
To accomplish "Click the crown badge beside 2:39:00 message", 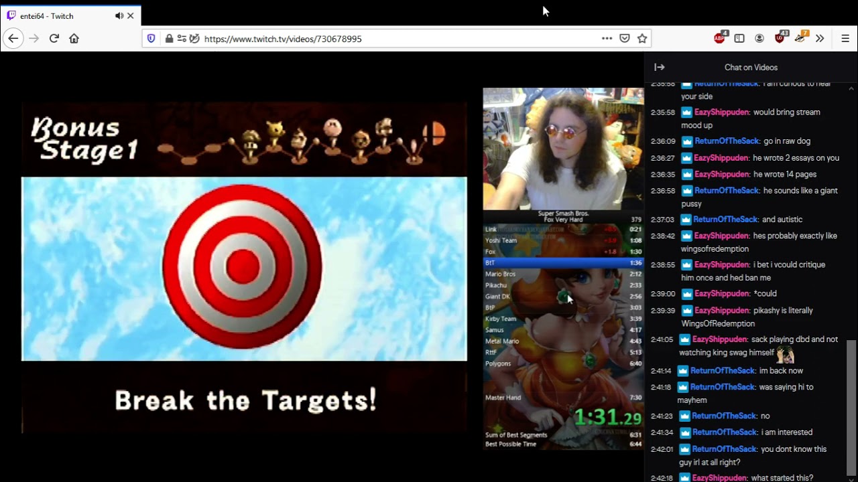I will 687,293.
